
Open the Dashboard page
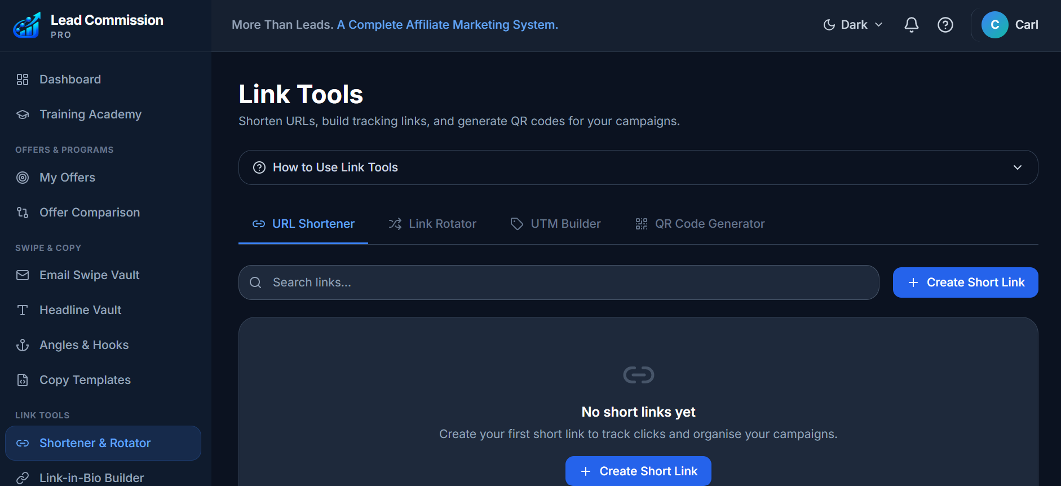point(103,79)
